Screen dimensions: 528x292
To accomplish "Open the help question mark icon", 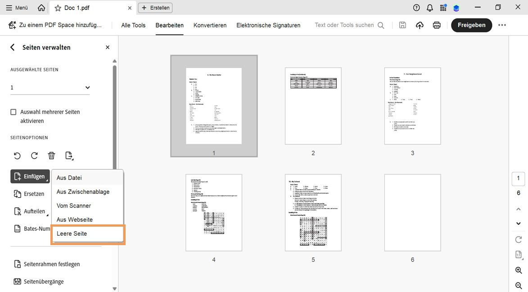I will click(415, 7).
